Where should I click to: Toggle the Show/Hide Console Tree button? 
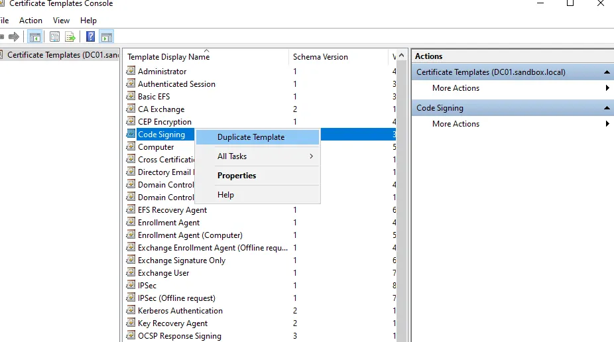[x=35, y=37]
